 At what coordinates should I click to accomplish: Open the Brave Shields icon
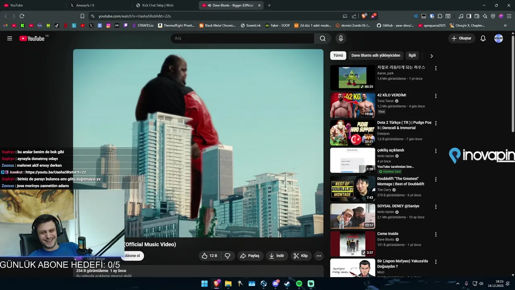point(364,16)
